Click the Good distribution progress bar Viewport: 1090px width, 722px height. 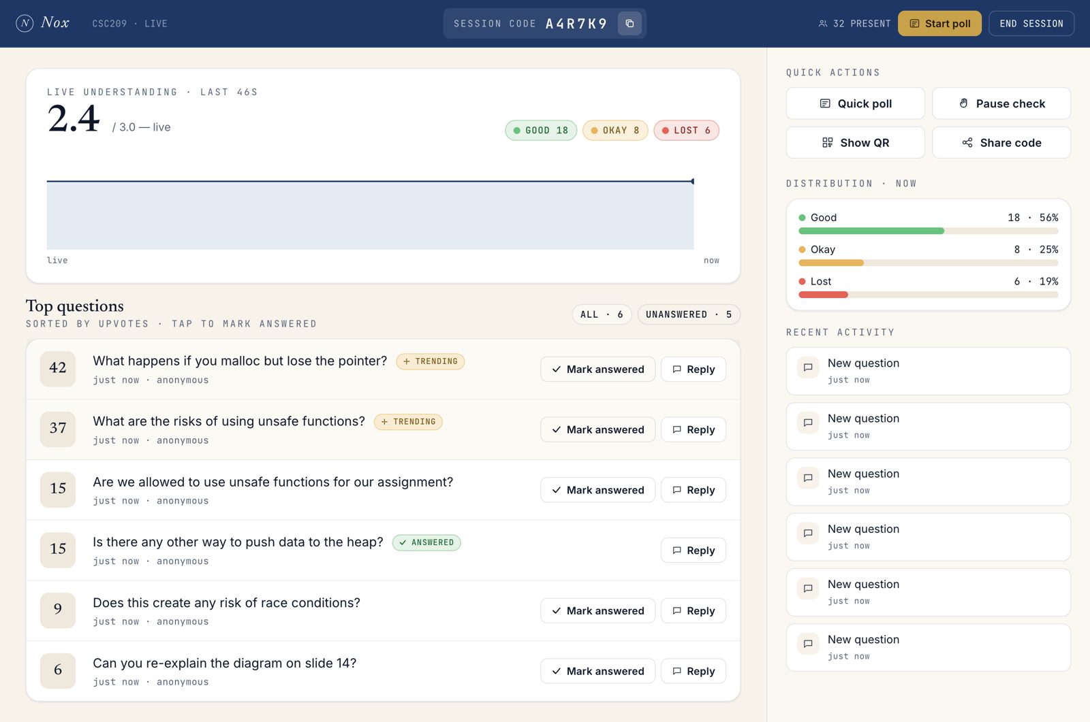tap(928, 231)
